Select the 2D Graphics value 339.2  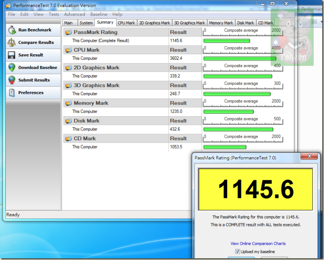[175, 76]
